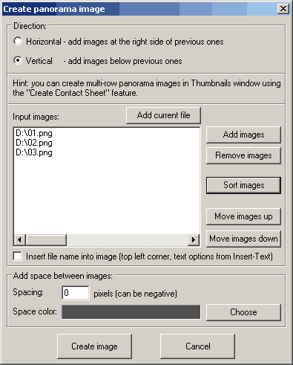
Task: Select D:\02.png in the input list
Action: pos(34,143)
